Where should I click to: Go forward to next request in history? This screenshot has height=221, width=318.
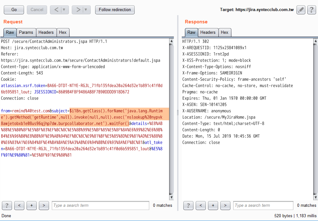coord(78,10)
